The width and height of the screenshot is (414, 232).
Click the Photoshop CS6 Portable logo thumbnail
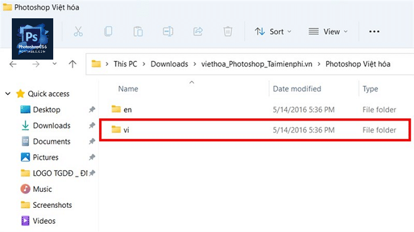pyautogui.click(x=33, y=39)
